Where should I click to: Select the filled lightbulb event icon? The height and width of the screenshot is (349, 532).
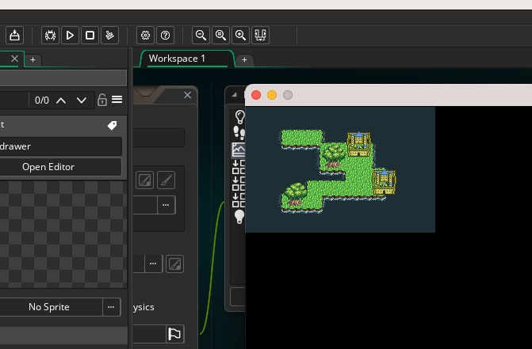(x=239, y=217)
